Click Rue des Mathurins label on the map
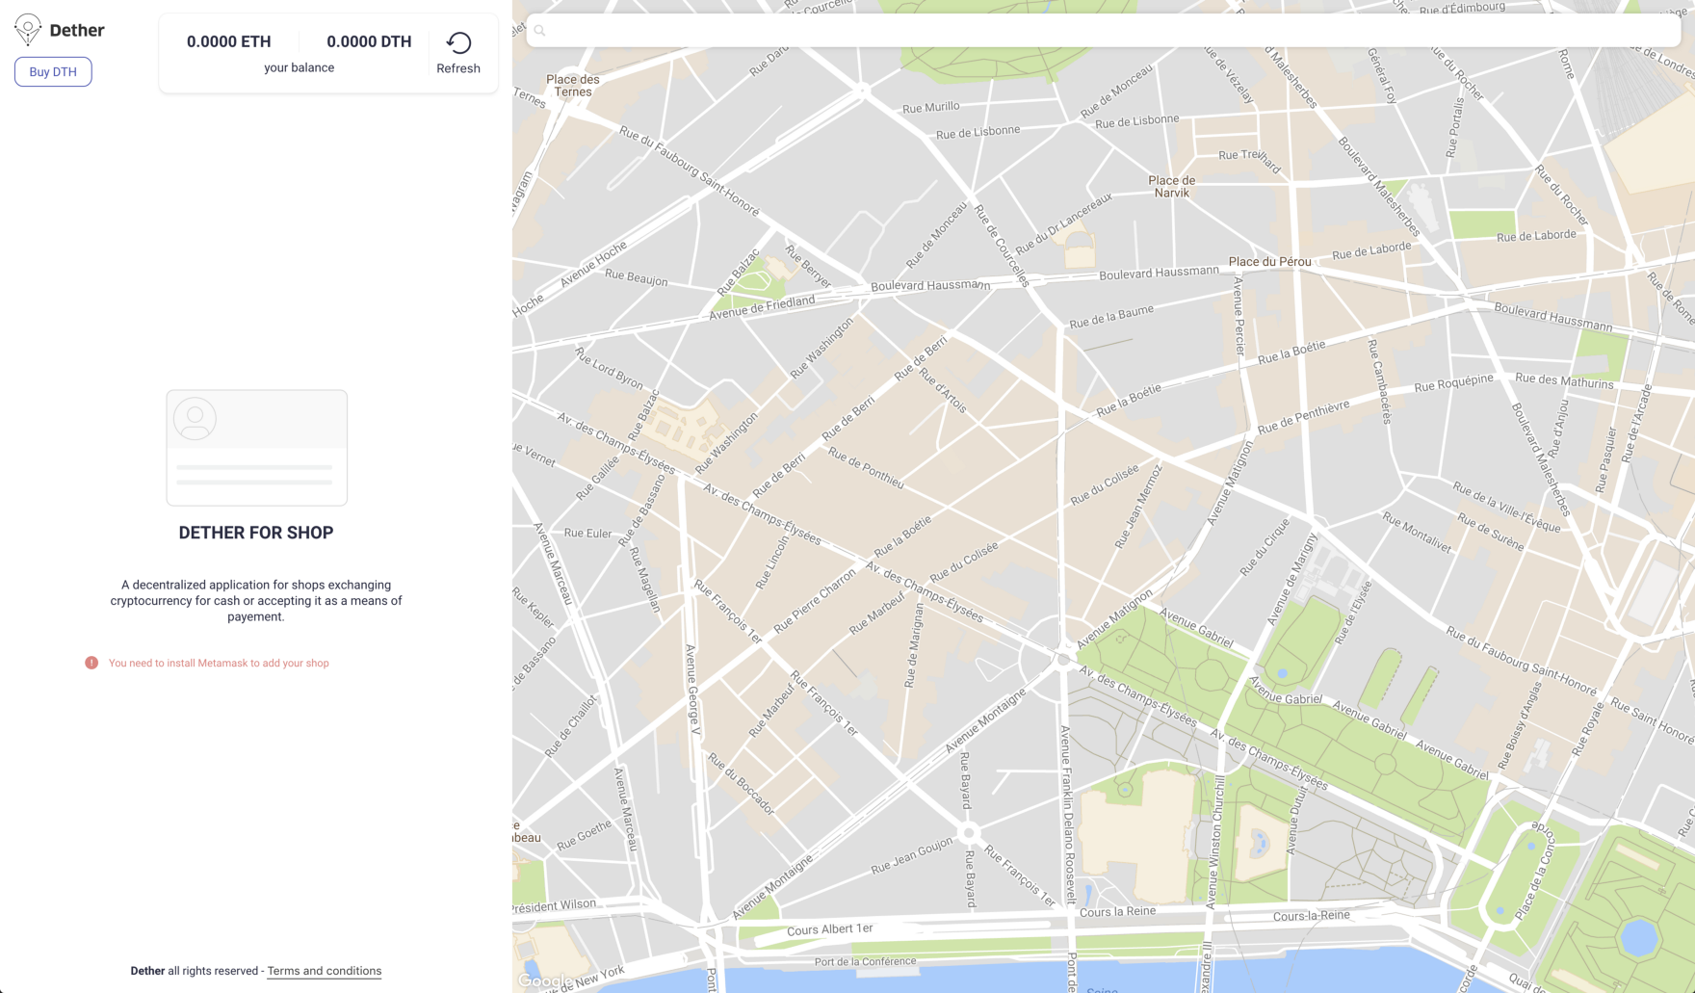The height and width of the screenshot is (993, 1695). point(1564,380)
